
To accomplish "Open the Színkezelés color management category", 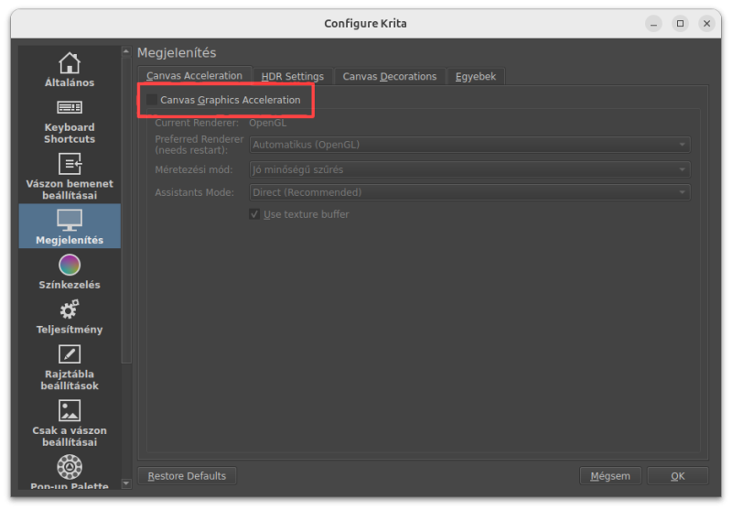I will click(70, 272).
